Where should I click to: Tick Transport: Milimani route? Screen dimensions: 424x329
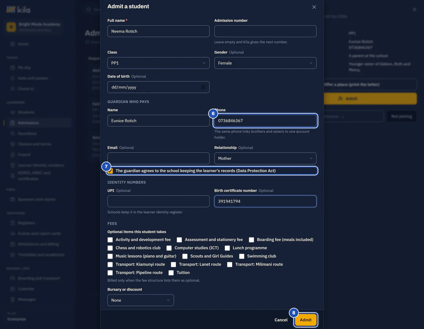click(x=230, y=265)
